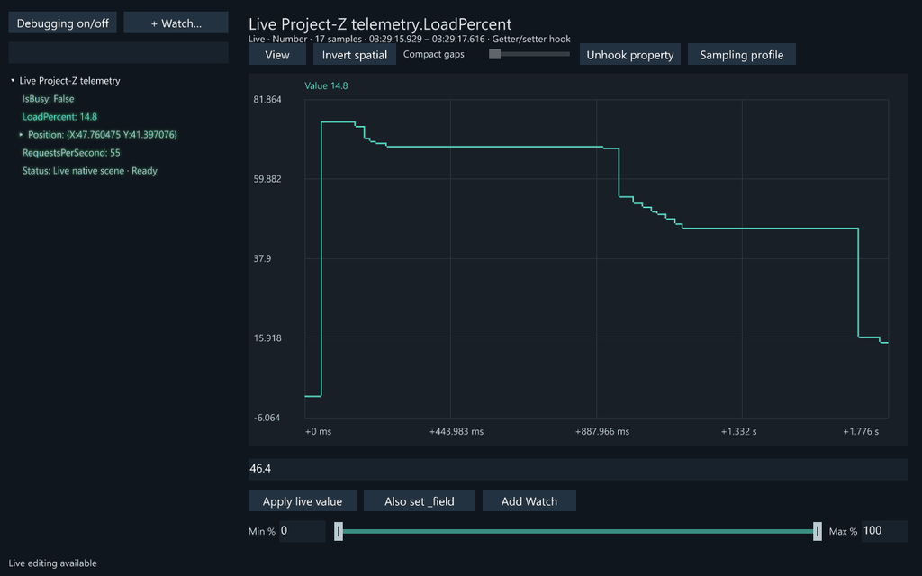Click the Add Watch button
The height and width of the screenshot is (576, 922).
529,500
